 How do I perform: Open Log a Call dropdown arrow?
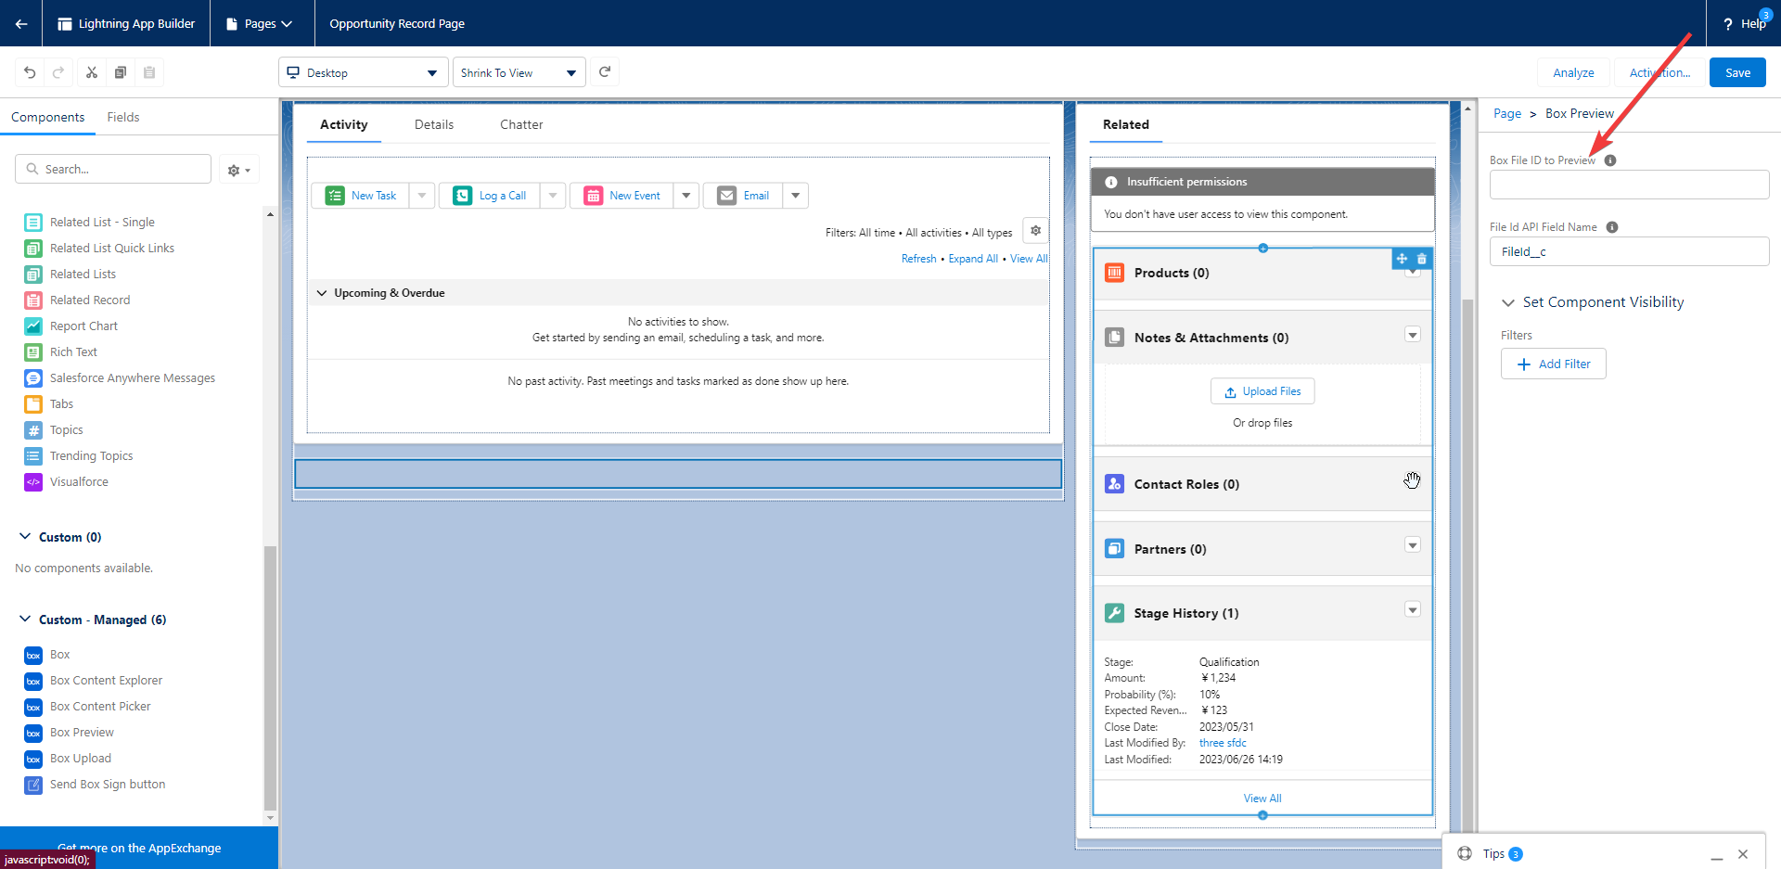click(x=553, y=196)
